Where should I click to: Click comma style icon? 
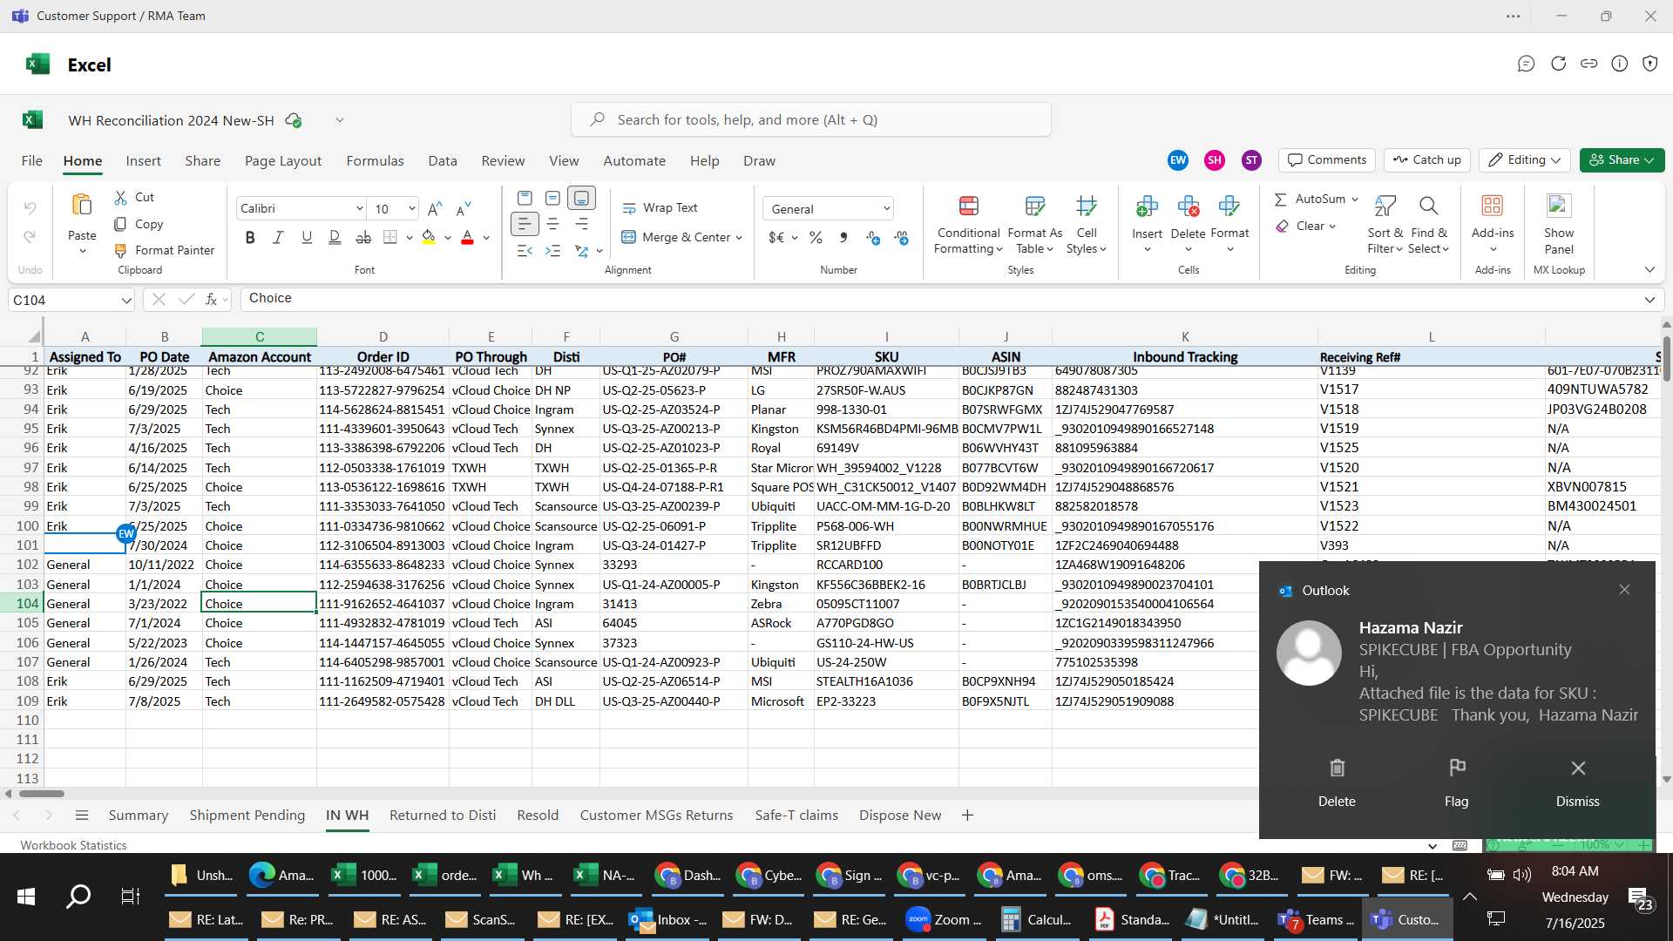843,238
